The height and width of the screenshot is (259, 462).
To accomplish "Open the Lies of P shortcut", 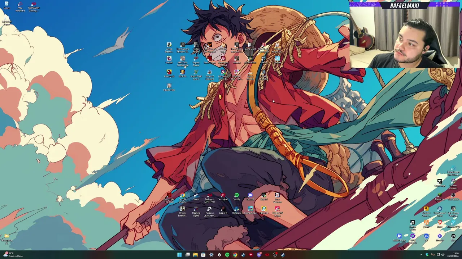I will [223, 210].
